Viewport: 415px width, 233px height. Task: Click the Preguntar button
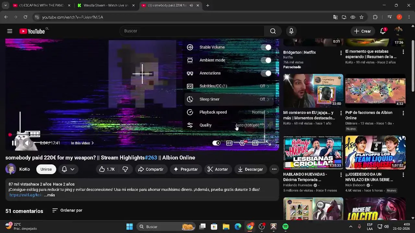click(185, 169)
